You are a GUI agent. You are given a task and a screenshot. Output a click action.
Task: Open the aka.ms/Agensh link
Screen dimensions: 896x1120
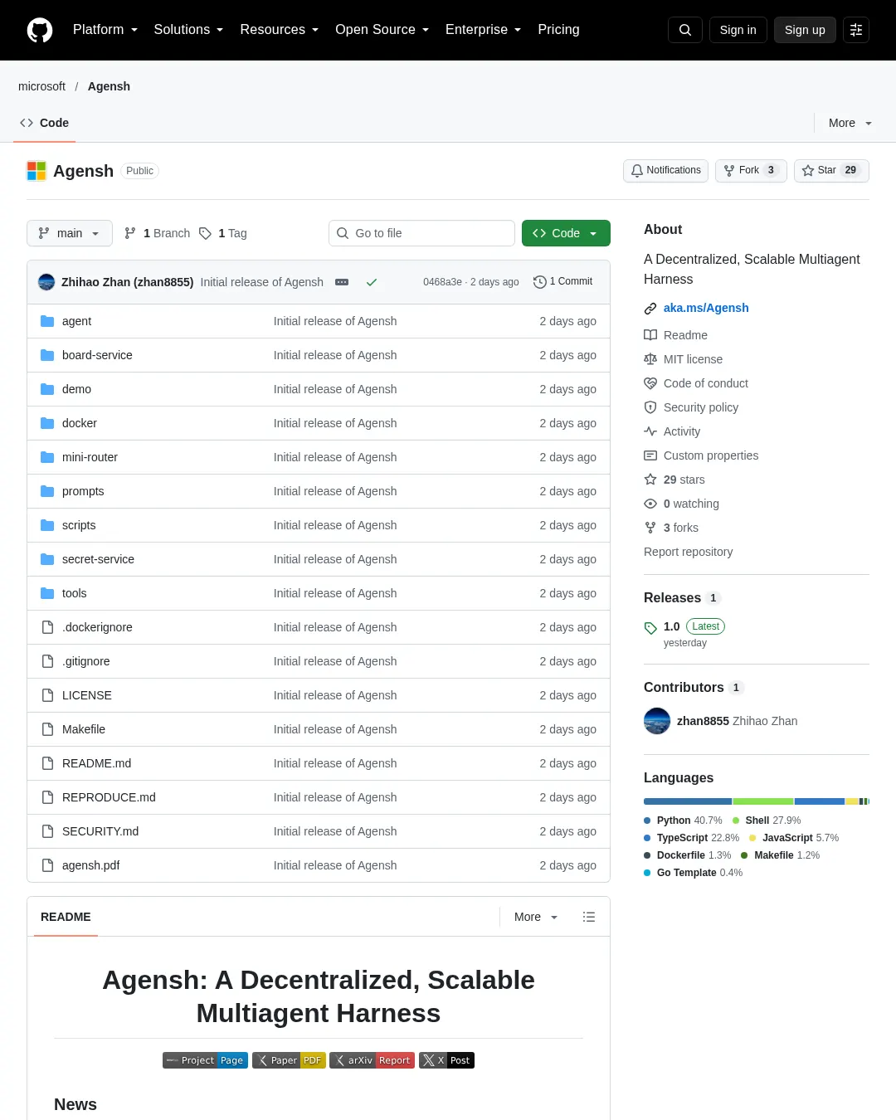(x=706, y=308)
